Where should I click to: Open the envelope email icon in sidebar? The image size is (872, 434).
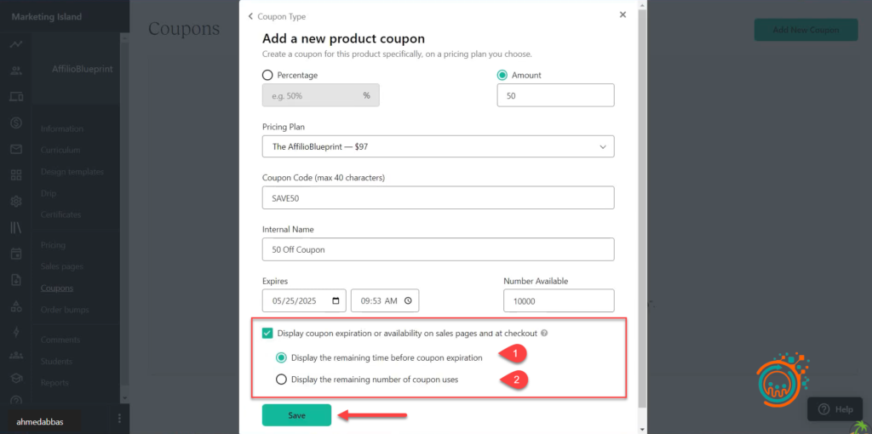click(x=16, y=150)
